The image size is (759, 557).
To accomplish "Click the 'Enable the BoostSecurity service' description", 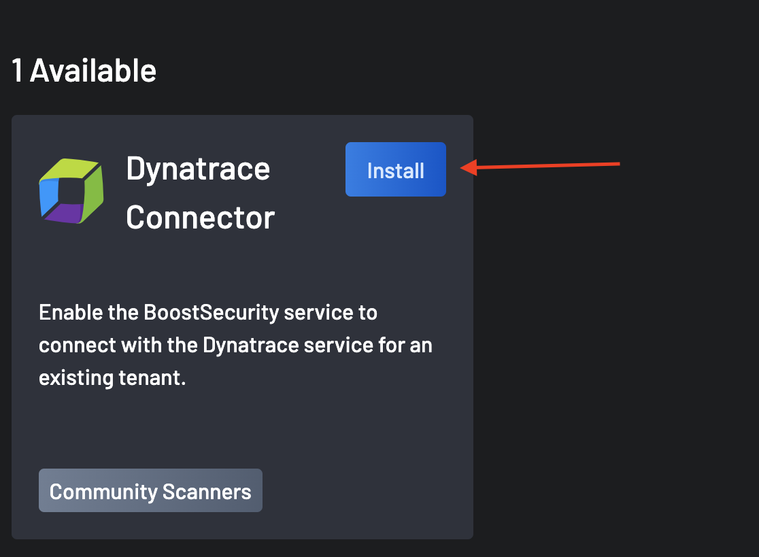I will [x=236, y=345].
